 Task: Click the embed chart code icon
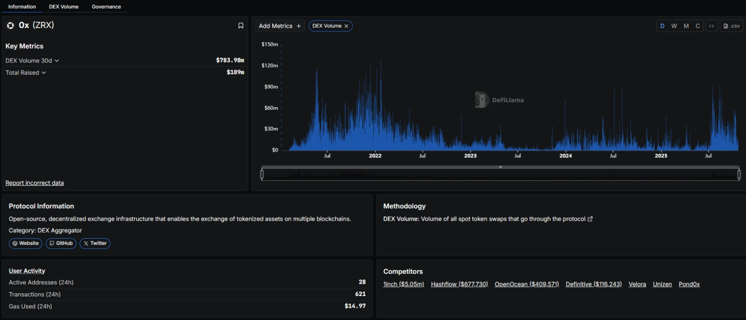click(x=712, y=26)
